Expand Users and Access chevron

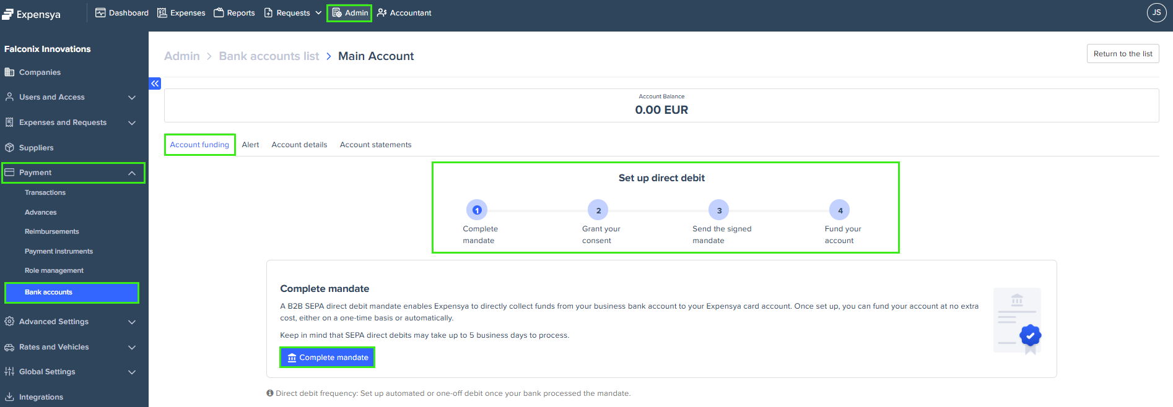tap(132, 97)
